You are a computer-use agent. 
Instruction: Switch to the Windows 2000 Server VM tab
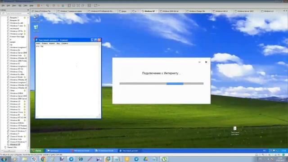[171, 11]
